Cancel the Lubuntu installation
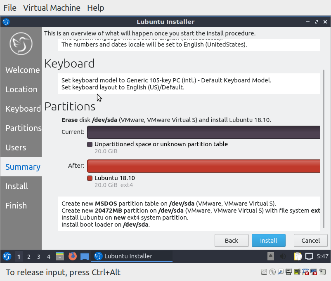Image resolution: width=331 pixels, height=281 pixels. [x=310, y=241]
